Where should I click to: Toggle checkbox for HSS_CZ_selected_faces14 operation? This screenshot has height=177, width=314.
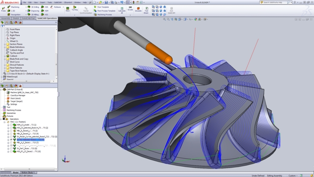click(11, 128)
